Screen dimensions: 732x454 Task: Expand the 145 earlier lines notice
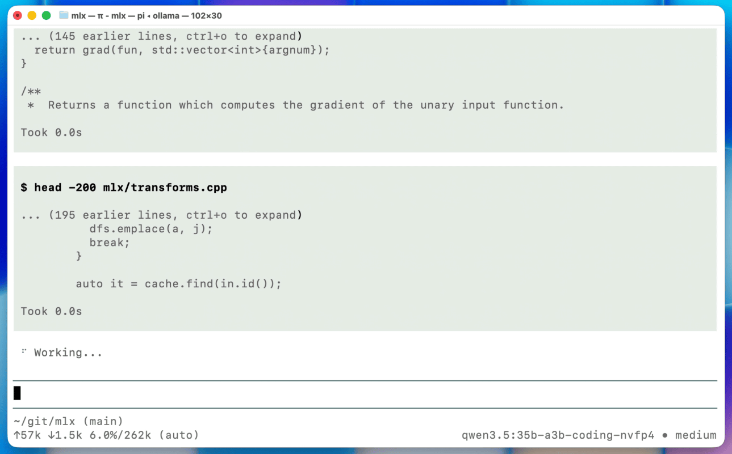tap(161, 36)
